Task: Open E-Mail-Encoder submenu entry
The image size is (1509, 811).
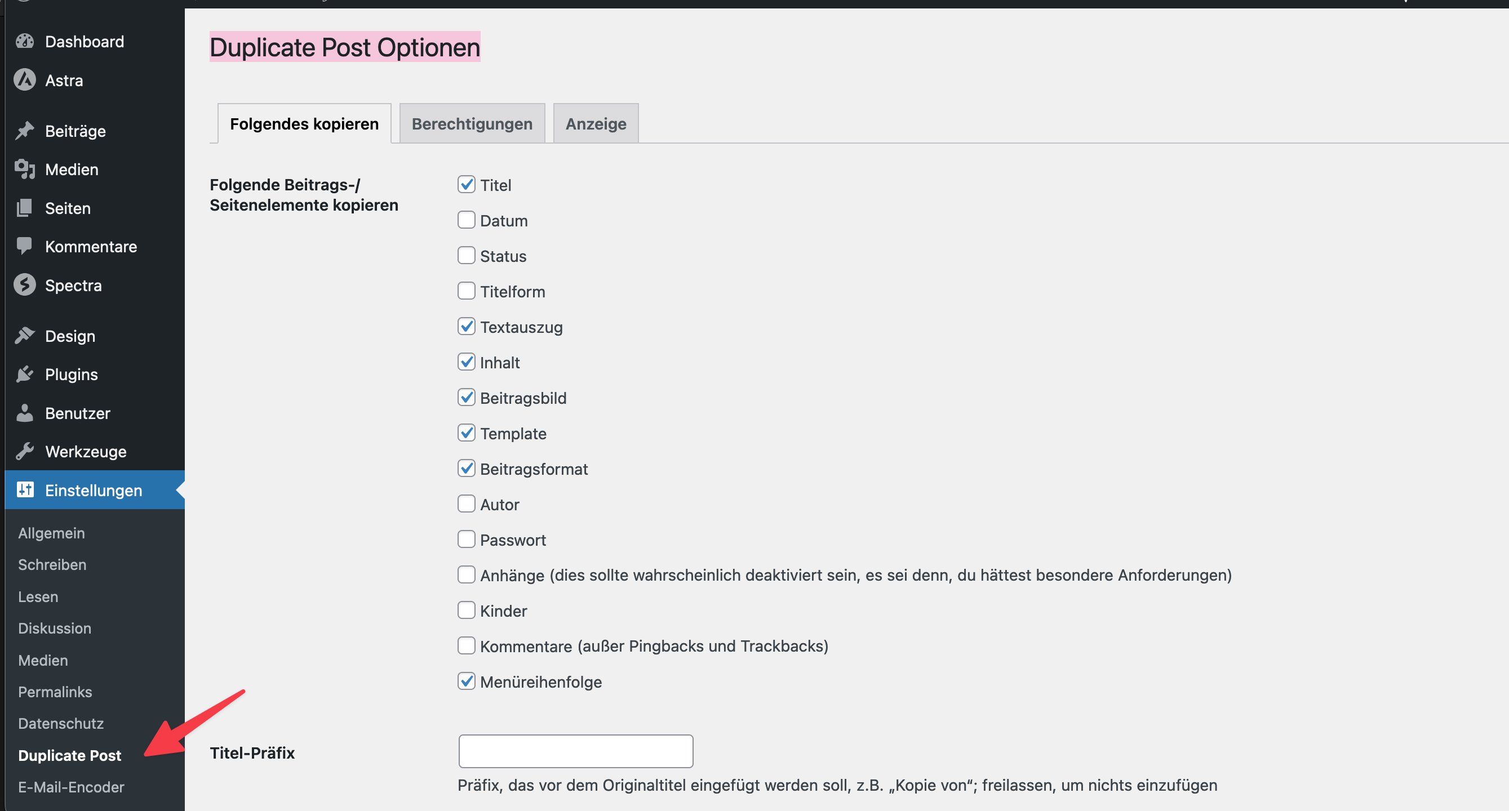Action: click(72, 786)
